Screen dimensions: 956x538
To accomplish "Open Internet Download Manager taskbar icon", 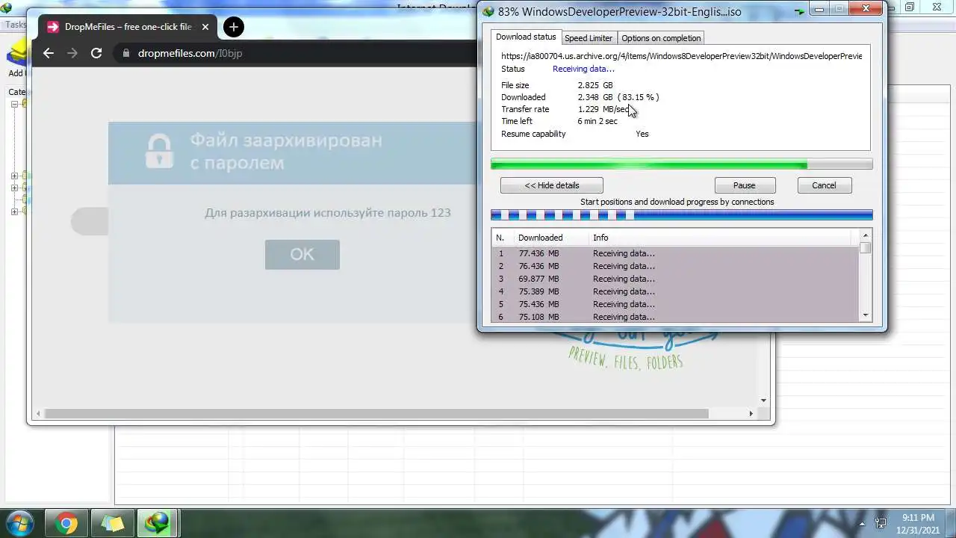I will pos(158,524).
